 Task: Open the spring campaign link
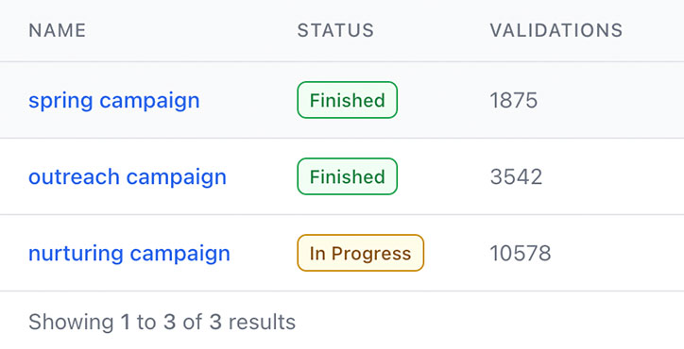[114, 101]
